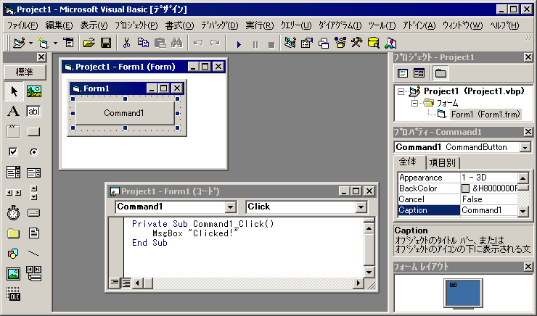
Task: Select the ListBox tool in the toolbox
Action: coord(34,172)
